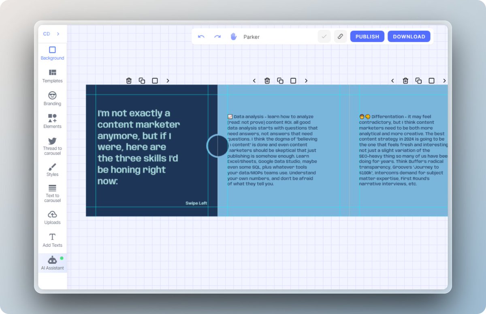Select the Add Texts tool

(x=52, y=240)
